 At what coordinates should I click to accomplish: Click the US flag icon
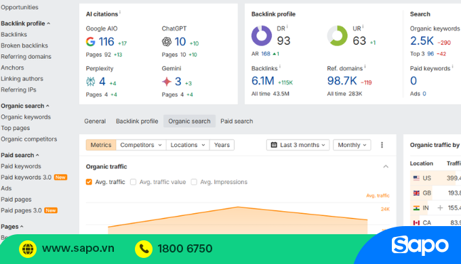point(416,178)
